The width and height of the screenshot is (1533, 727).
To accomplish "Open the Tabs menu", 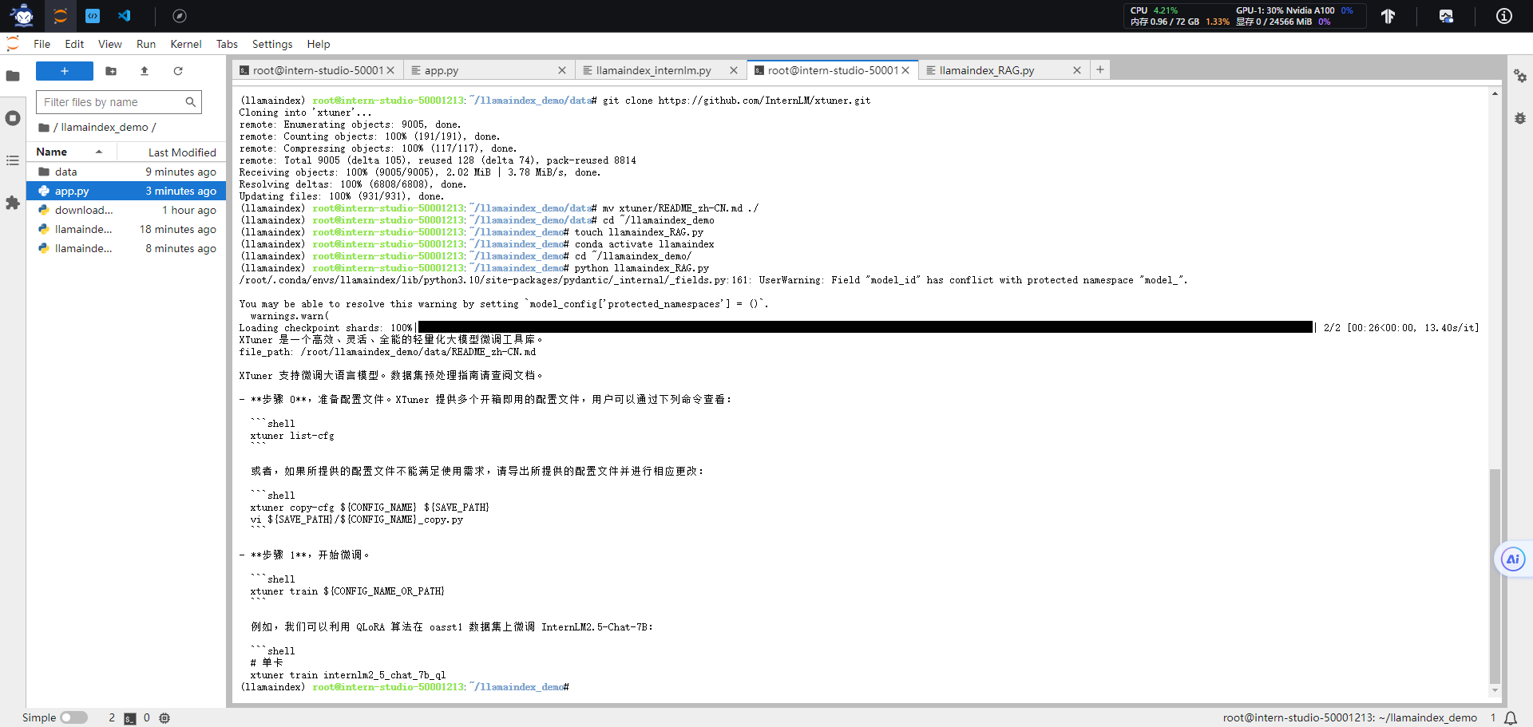I will 227,44.
